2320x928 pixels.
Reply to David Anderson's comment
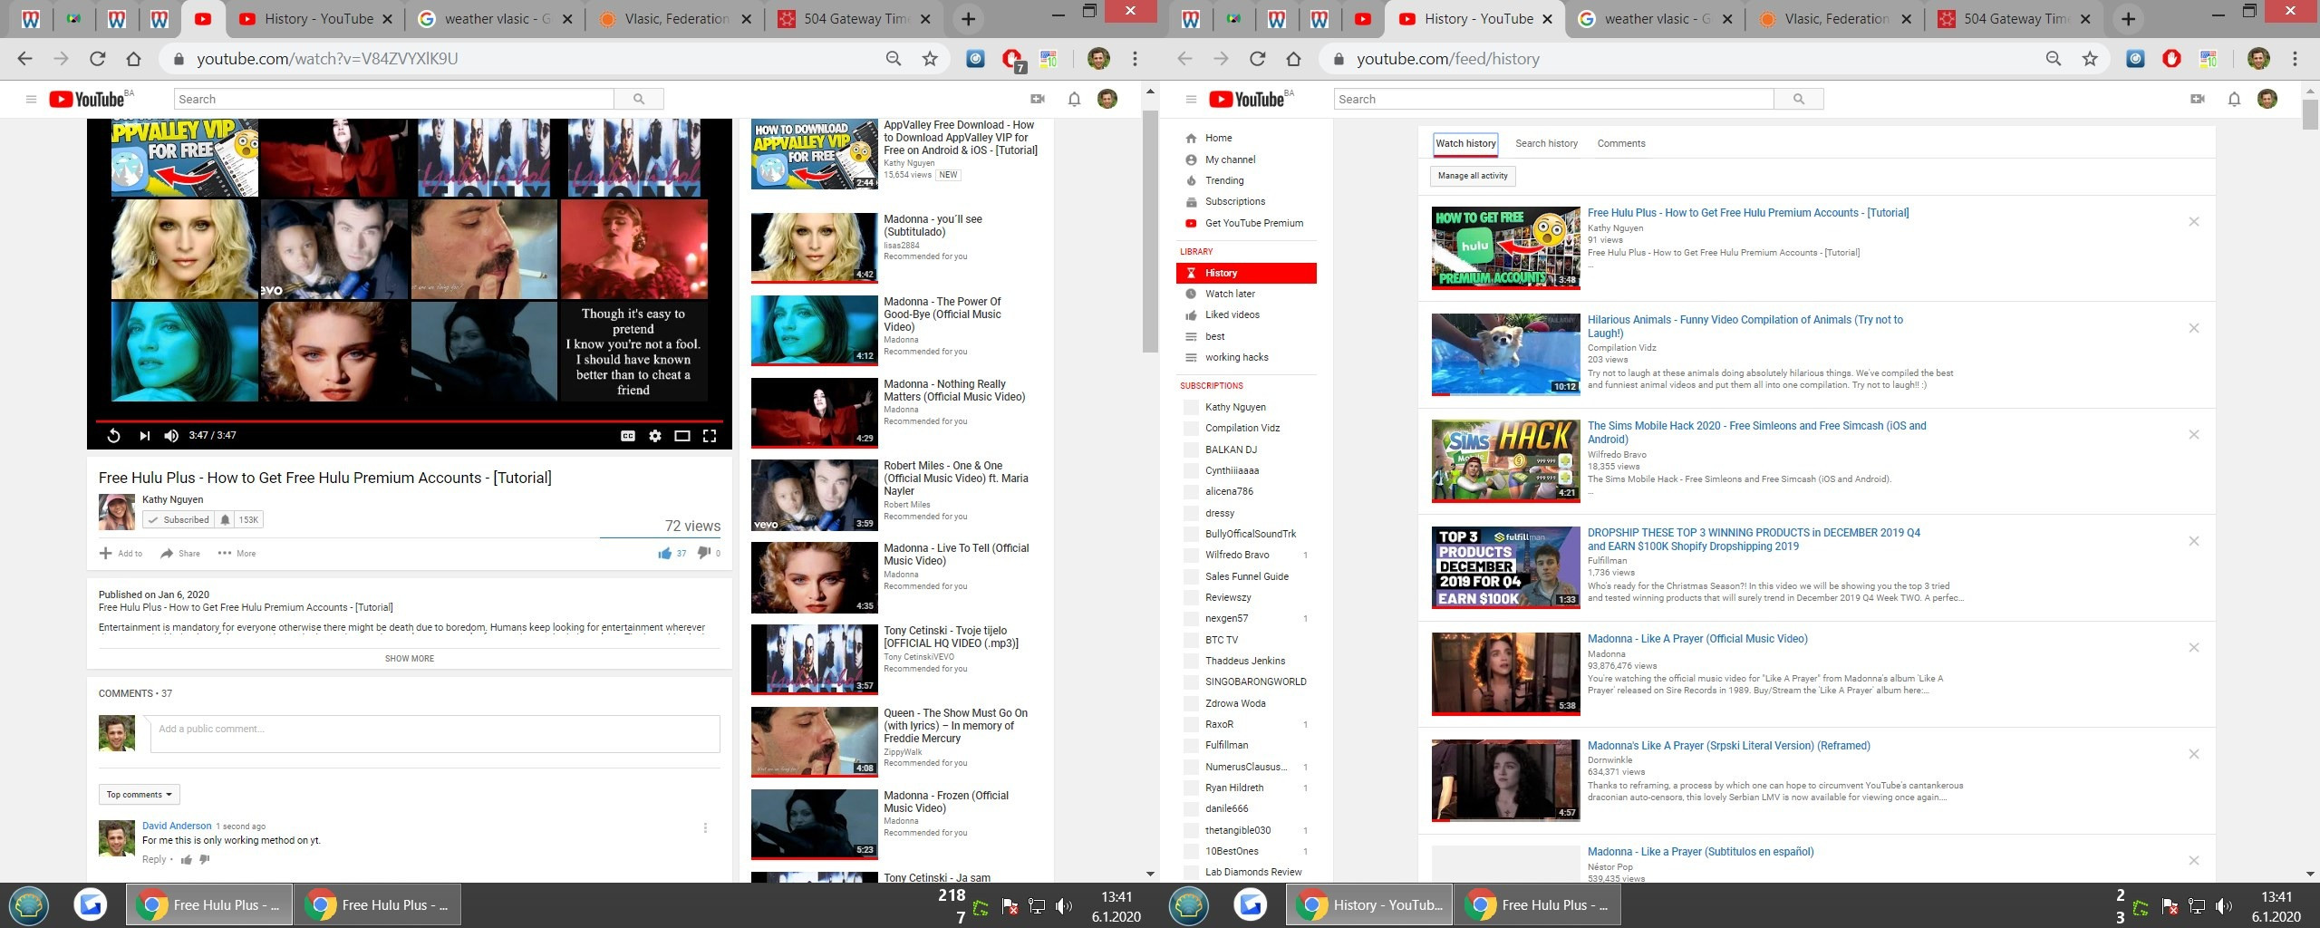tap(154, 859)
